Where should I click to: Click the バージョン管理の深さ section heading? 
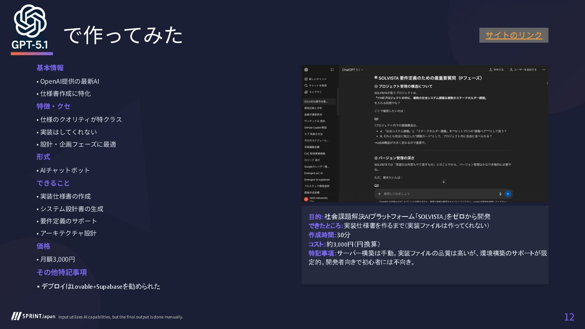(x=394, y=158)
